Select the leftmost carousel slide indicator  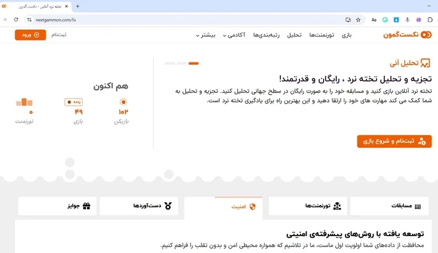tap(170, 64)
